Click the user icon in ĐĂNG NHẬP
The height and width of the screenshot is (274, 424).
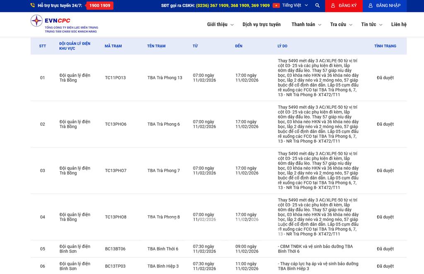371,6
